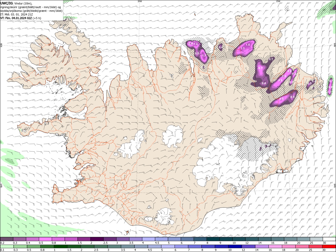
Task: Select the periwinkle swatch labeled 7 in lower legend
Action: 195,246
